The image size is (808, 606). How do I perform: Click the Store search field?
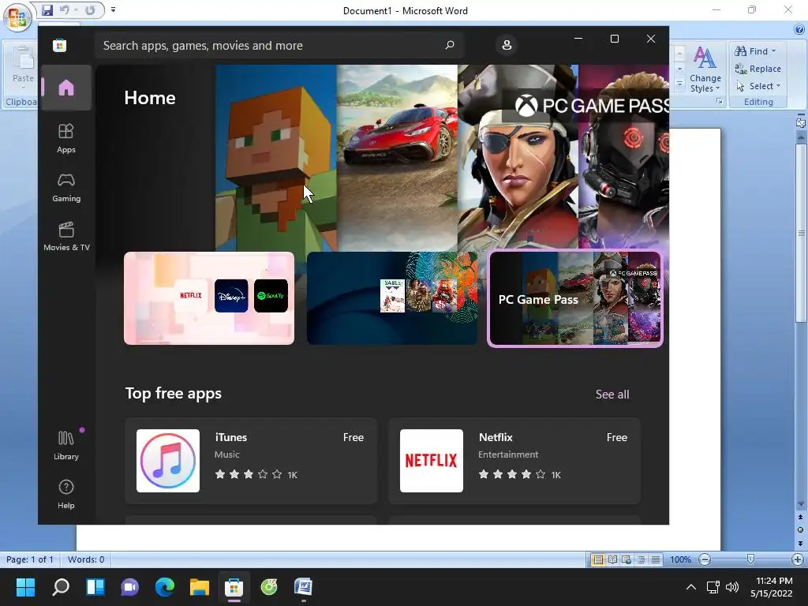tap(279, 45)
